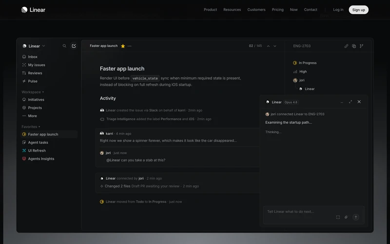Click the Slack link in activity
The width and height of the screenshot is (390, 244).
pos(154,110)
